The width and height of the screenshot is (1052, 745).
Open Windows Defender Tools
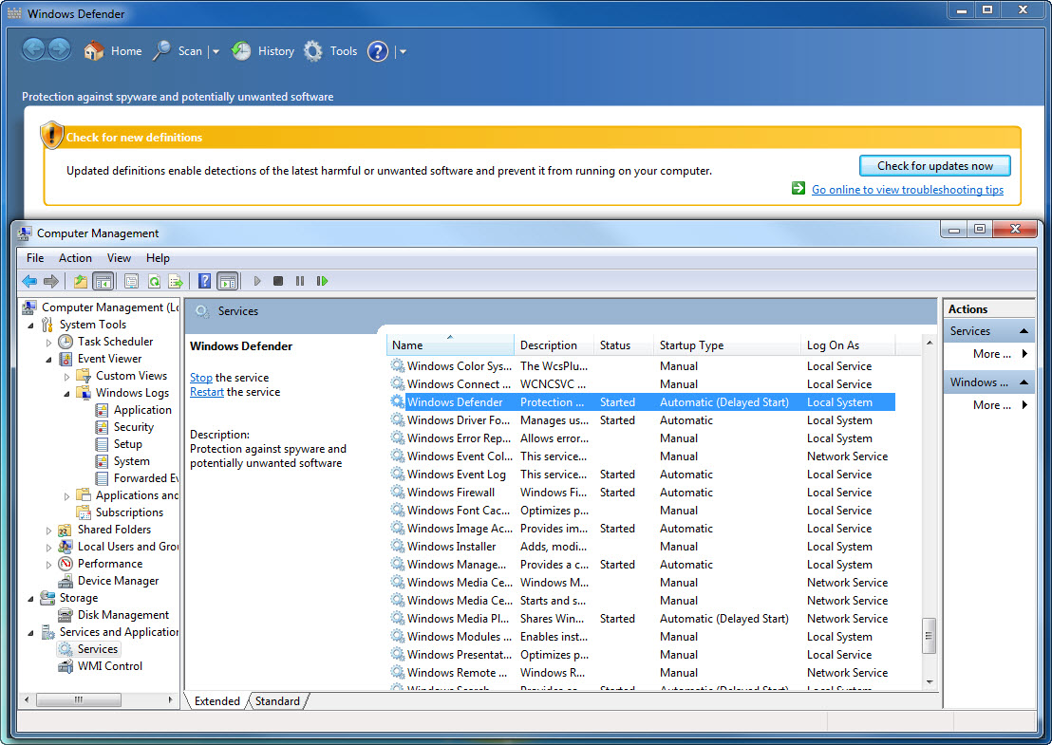330,51
